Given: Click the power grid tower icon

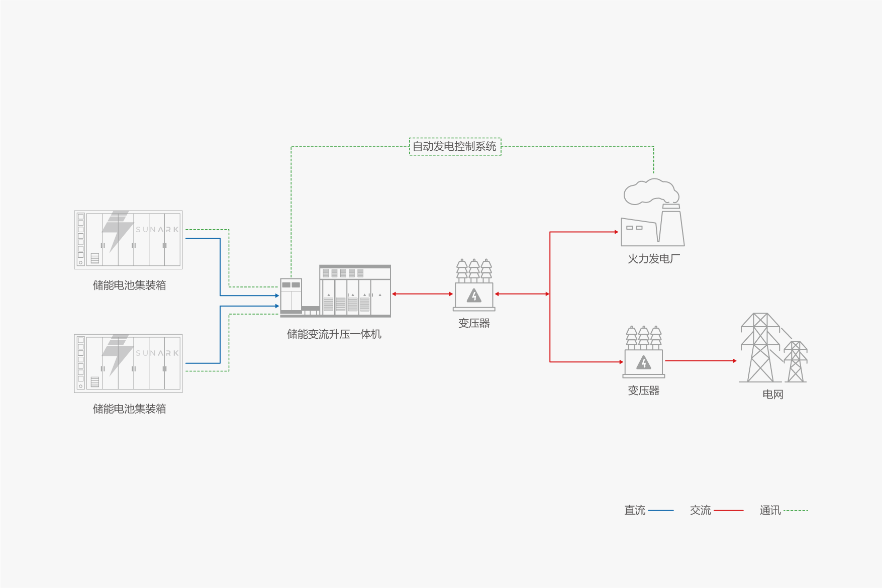Looking at the screenshot, I should (772, 348).
